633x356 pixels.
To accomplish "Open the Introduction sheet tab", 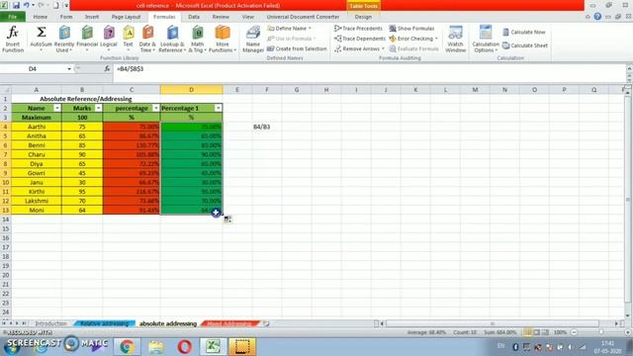I will [50, 323].
